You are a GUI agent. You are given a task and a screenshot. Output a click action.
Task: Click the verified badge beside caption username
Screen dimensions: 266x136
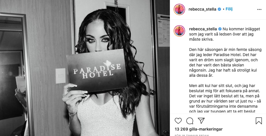[x=220, y=29]
